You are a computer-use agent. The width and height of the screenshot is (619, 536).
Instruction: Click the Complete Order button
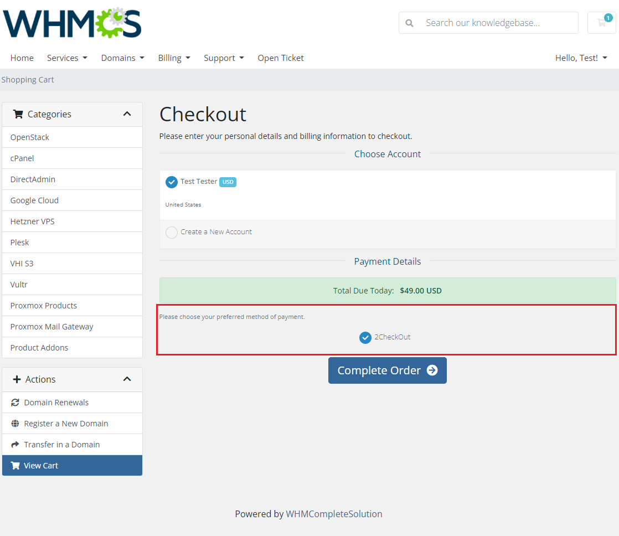[387, 370]
